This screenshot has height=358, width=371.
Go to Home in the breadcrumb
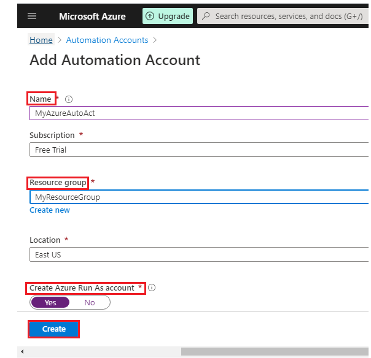41,40
